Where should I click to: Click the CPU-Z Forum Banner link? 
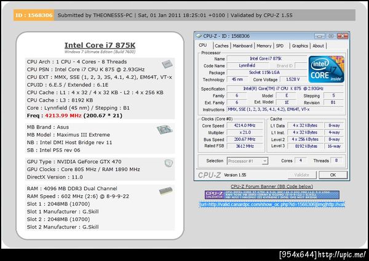point(272,187)
